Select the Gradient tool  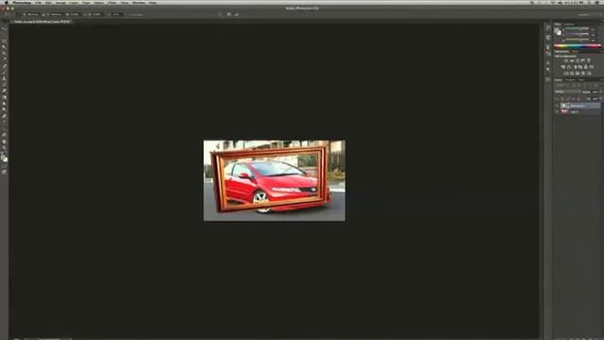coord(4,97)
